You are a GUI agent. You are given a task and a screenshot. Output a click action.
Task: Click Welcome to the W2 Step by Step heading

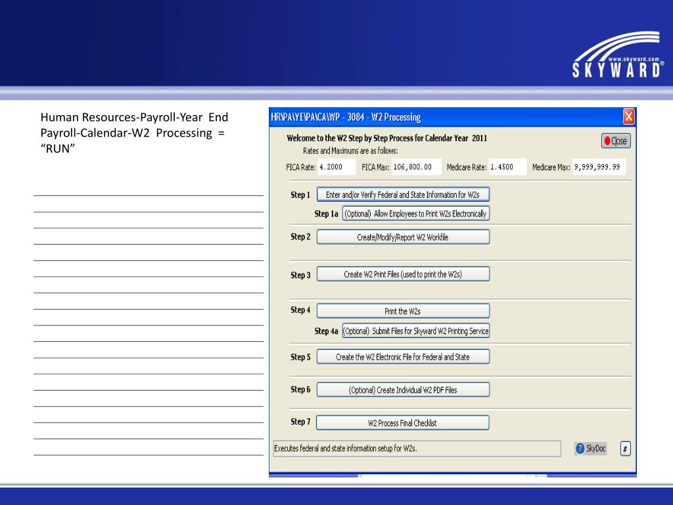coord(386,138)
